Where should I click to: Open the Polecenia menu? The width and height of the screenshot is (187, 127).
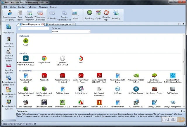(x=32, y=6)
